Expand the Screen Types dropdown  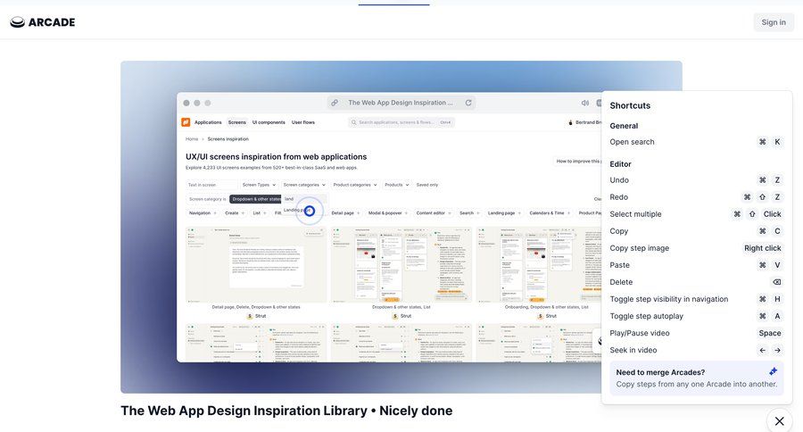click(x=259, y=185)
